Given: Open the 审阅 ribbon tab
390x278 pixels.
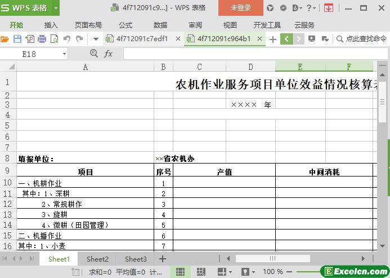Looking at the screenshot, I should click(195, 25).
